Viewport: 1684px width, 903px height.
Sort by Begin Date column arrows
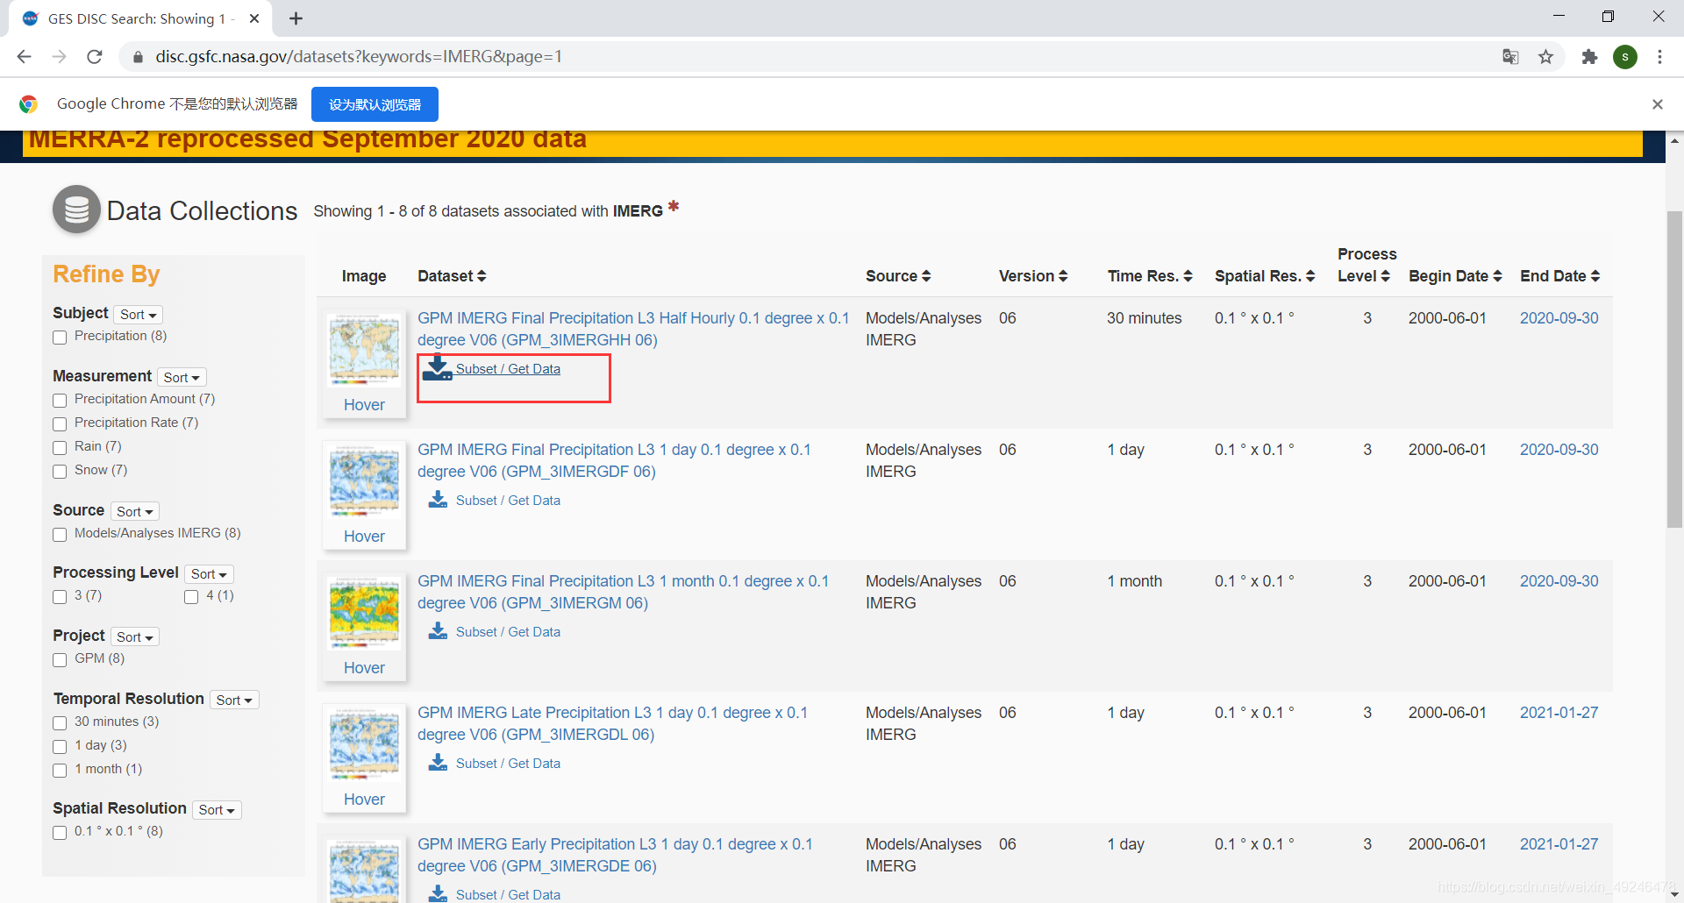tap(1497, 276)
